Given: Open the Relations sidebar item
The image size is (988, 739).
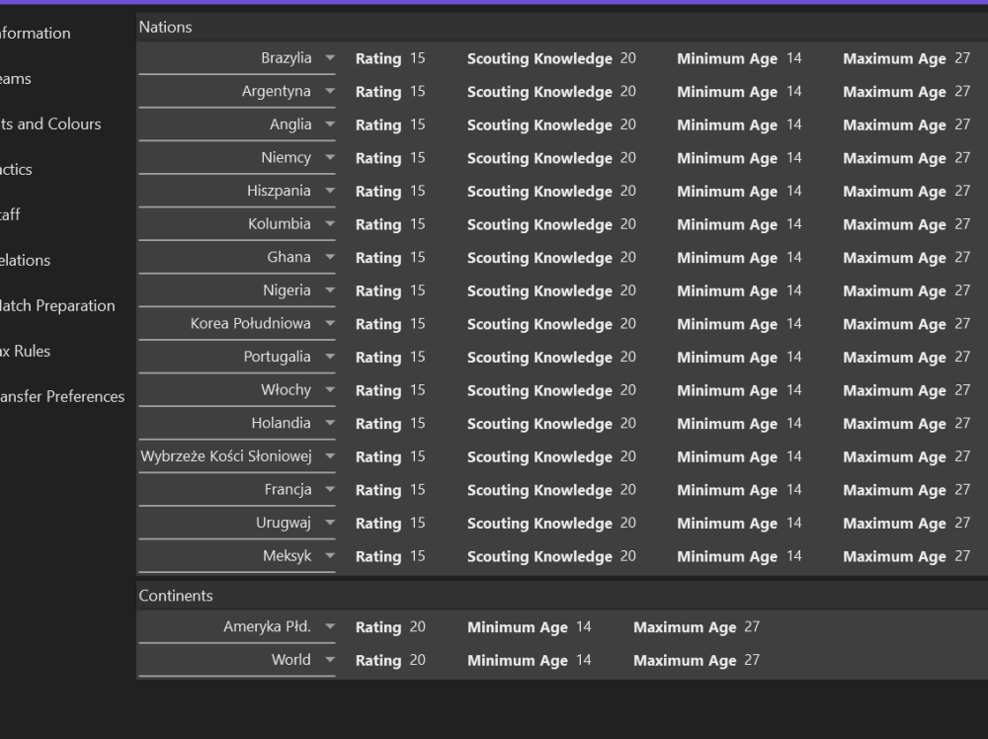Looking at the screenshot, I should [26, 260].
